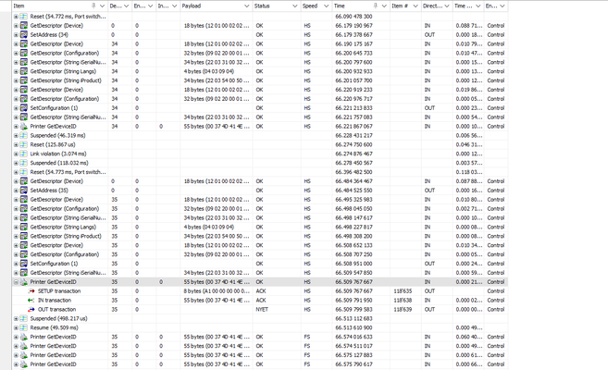The height and width of the screenshot is (370, 608).
Task: Click the time value 66.090 478 300
Action: coord(354,17)
